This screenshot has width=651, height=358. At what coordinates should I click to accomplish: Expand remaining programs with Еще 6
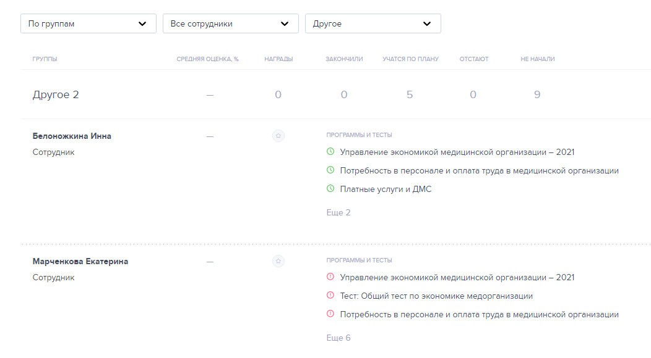coord(338,338)
